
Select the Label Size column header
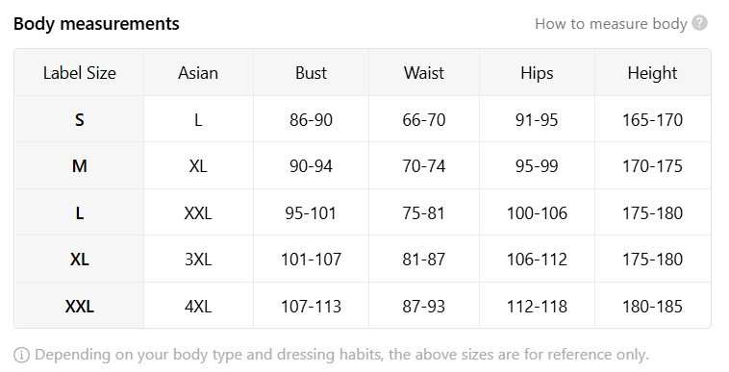(80, 73)
